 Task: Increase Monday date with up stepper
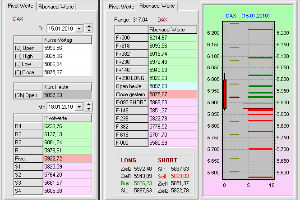[88, 104]
